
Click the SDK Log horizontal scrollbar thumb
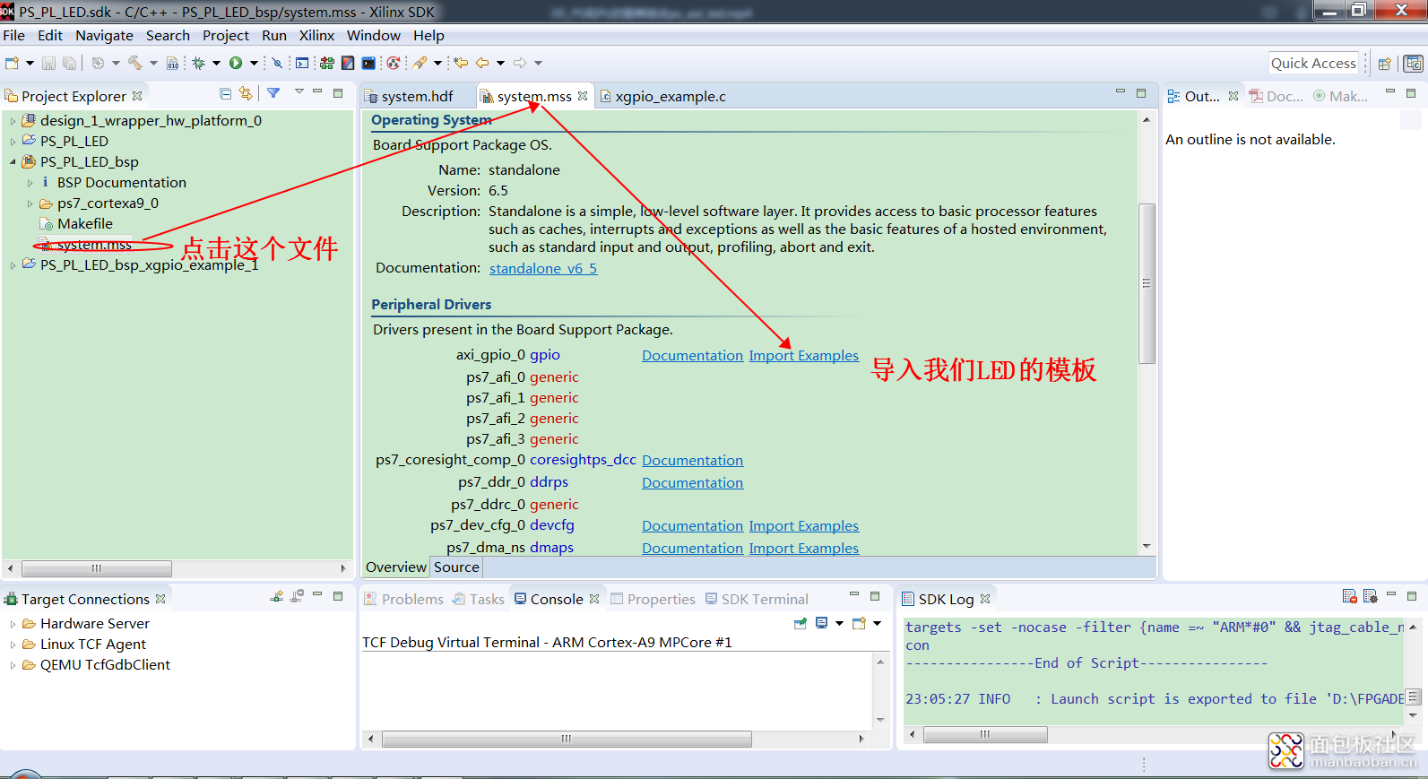click(985, 735)
